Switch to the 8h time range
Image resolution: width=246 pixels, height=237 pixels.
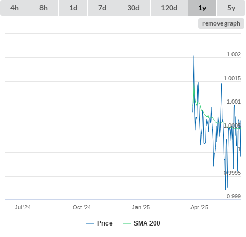[44, 8]
